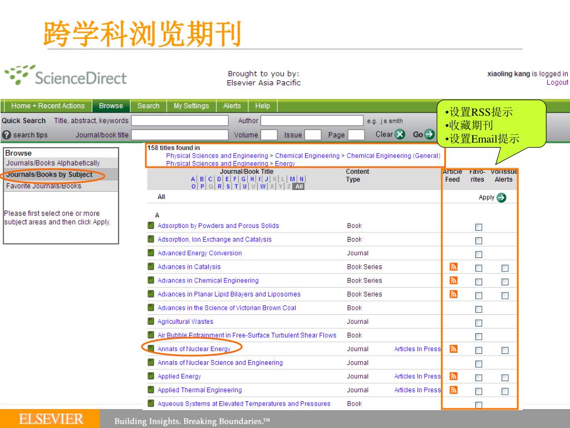This screenshot has width=570, height=428.
Task: Click the Title, abstract, keywords input field
Action: pos(180,120)
